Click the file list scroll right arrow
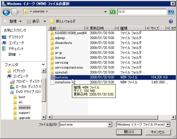The height and width of the screenshot is (139, 177). coord(174,117)
